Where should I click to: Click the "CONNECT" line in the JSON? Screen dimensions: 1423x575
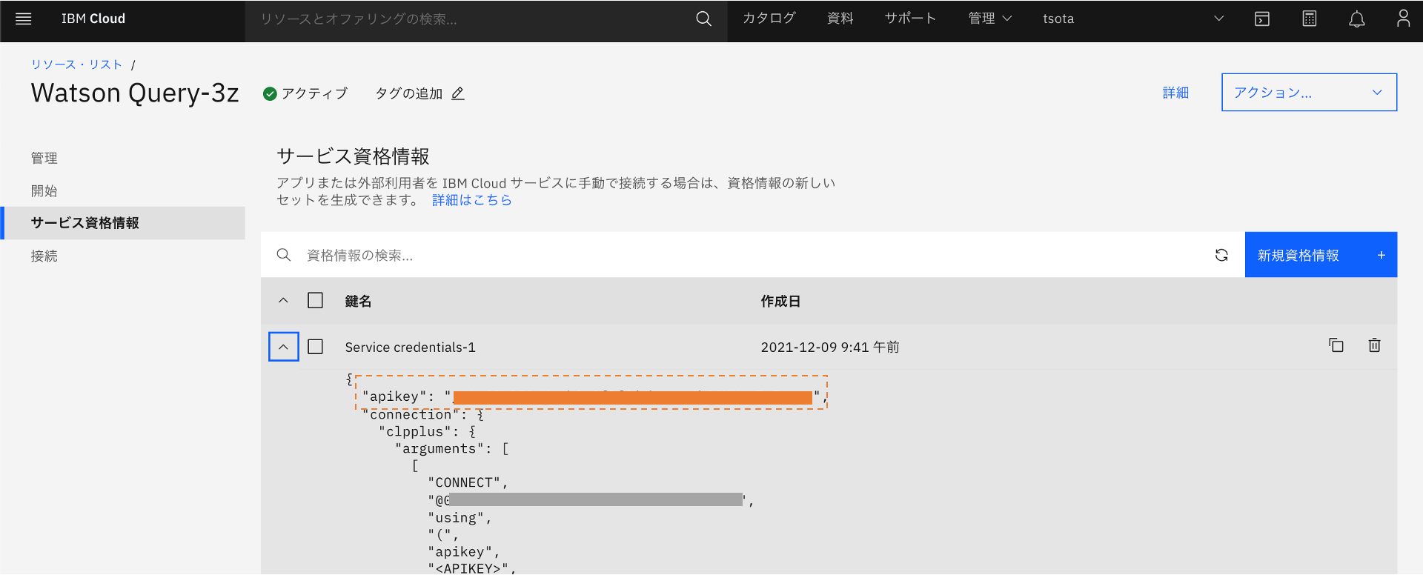coord(468,483)
